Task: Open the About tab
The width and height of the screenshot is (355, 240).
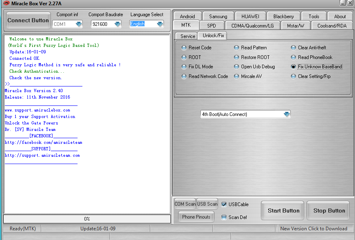Action: (340, 17)
